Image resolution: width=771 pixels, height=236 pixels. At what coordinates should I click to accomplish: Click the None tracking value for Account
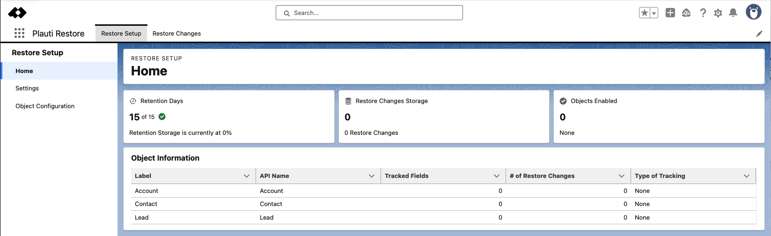tap(642, 191)
